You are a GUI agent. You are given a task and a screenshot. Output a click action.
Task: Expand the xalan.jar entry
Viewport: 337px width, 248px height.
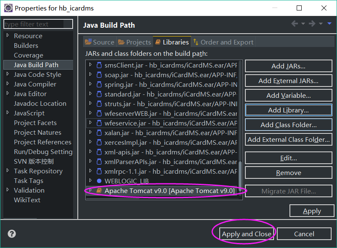pyautogui.click(x=90, y=132)
